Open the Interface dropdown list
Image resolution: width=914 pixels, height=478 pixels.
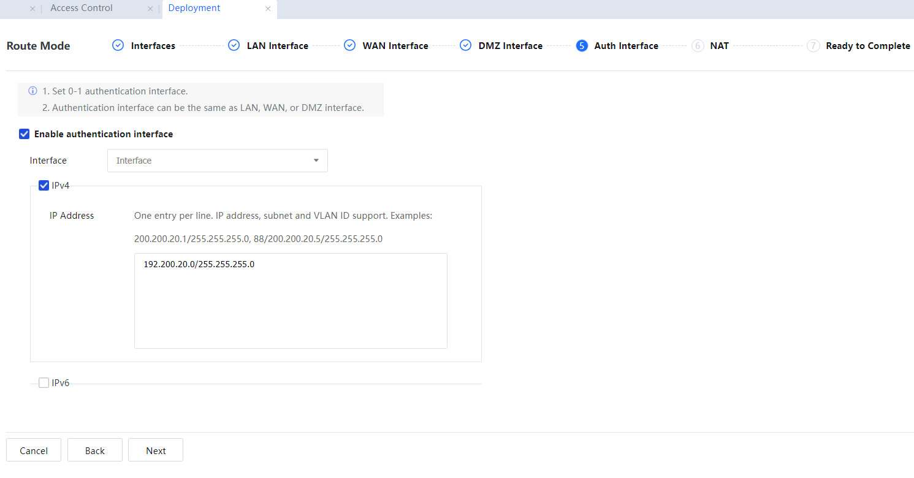(217, 161)
